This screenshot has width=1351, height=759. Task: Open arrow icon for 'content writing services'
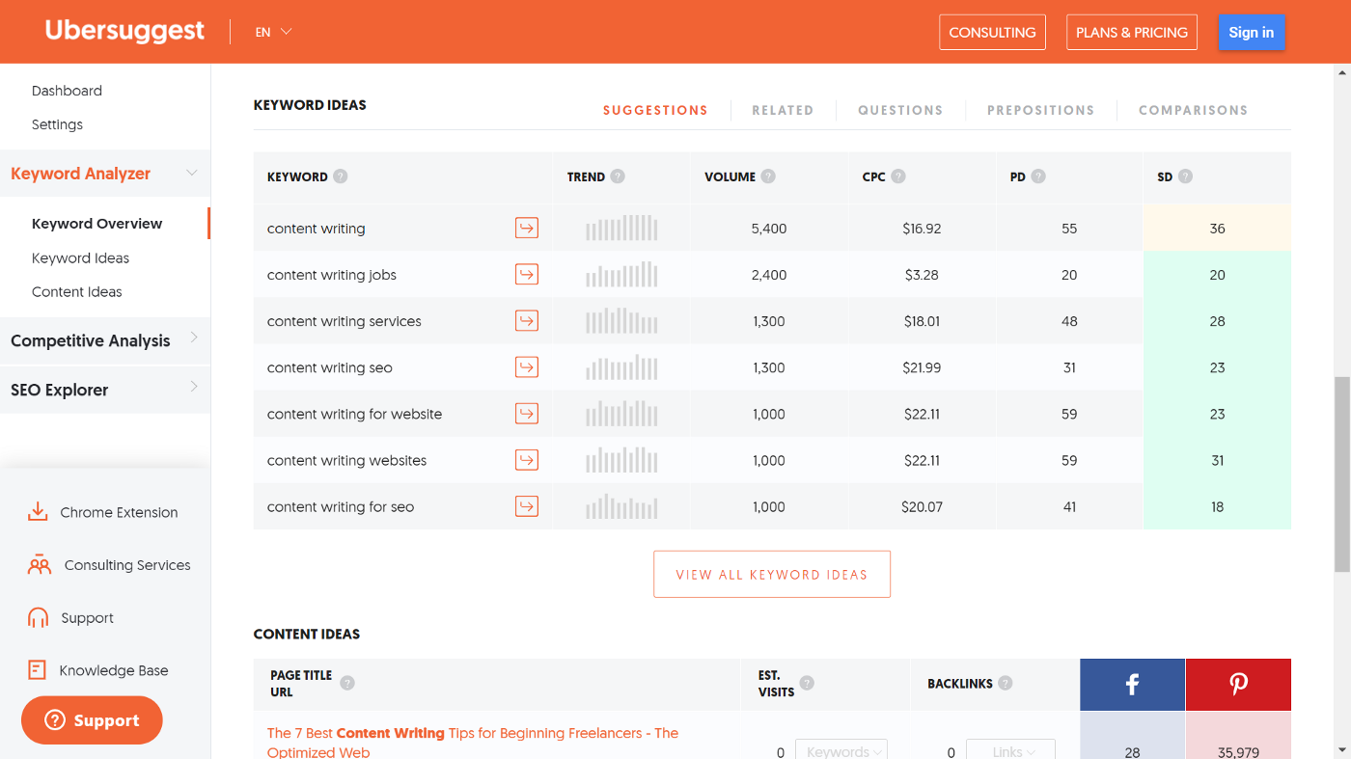tap(526, 321)
